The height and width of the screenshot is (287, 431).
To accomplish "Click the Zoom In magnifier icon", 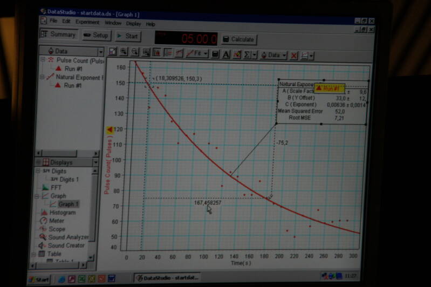I will pyautogui.click(x=124, y=52).
